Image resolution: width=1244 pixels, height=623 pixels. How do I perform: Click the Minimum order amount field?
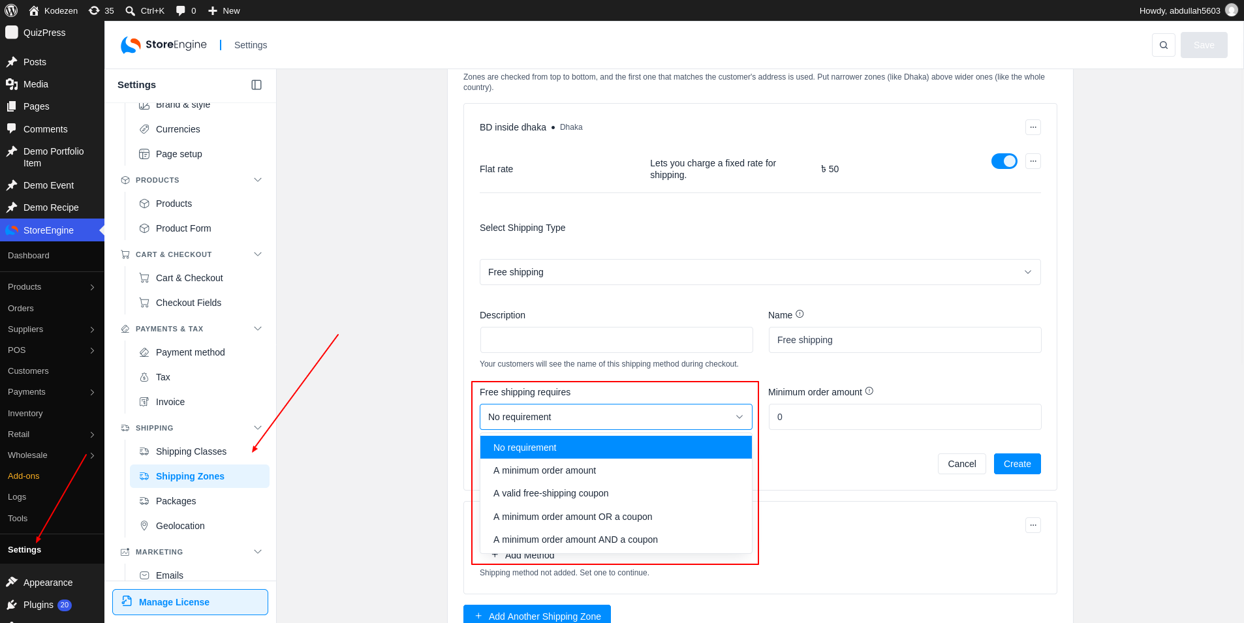905,417
